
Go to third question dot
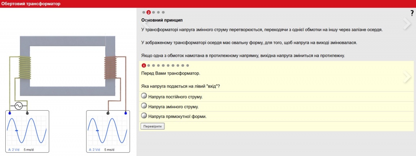[153, 65]
